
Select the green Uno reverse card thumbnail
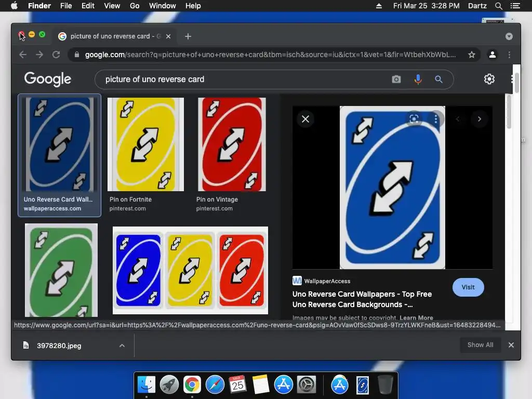(x=61, y=270)
